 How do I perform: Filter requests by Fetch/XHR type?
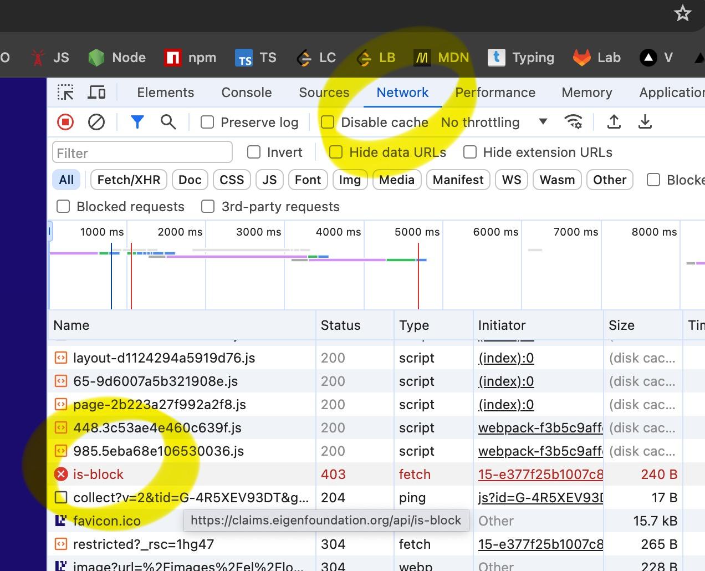coord(129,180)
